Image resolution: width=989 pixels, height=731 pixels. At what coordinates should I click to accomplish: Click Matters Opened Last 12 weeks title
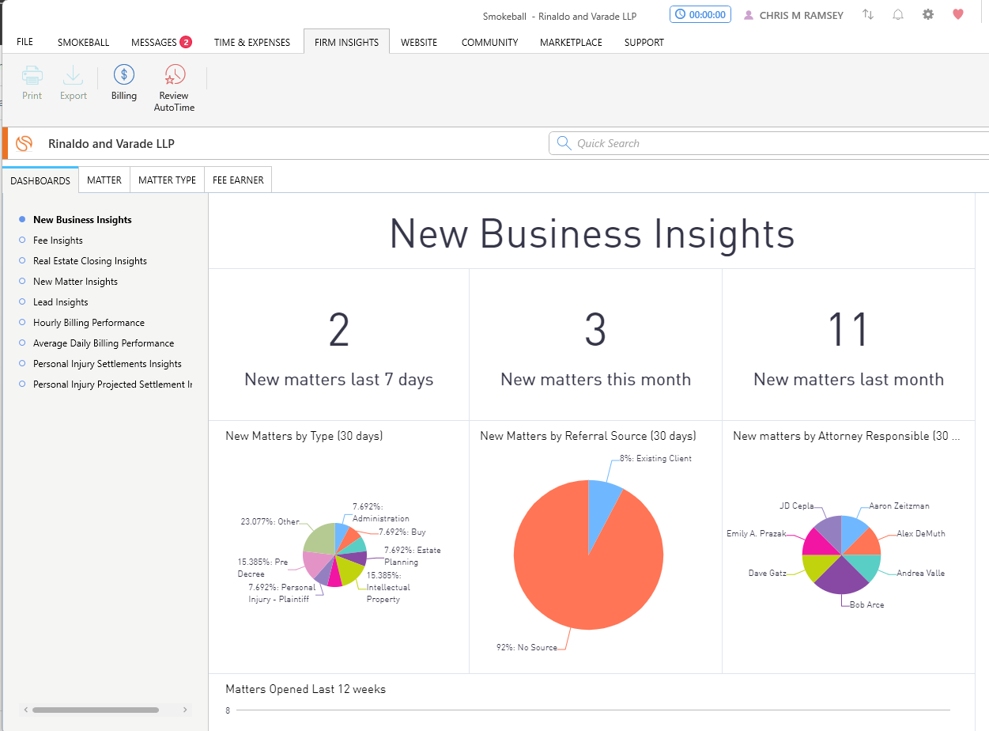(x=306, y=689)
